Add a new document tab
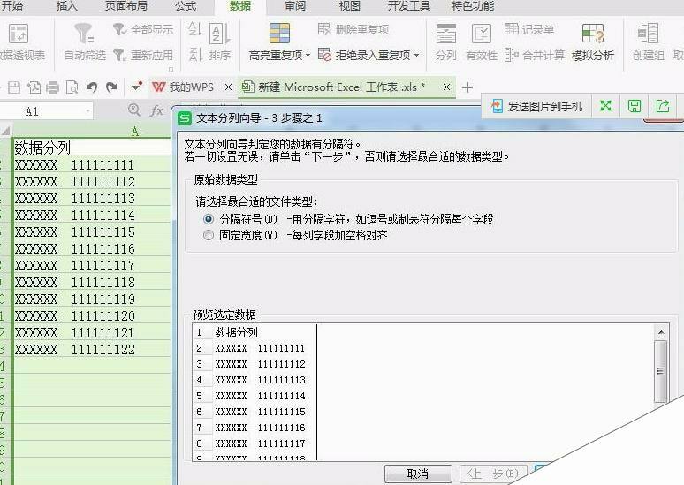Viewport: 684px width, 485px height. pyautogui.click(x=467, y=87)
